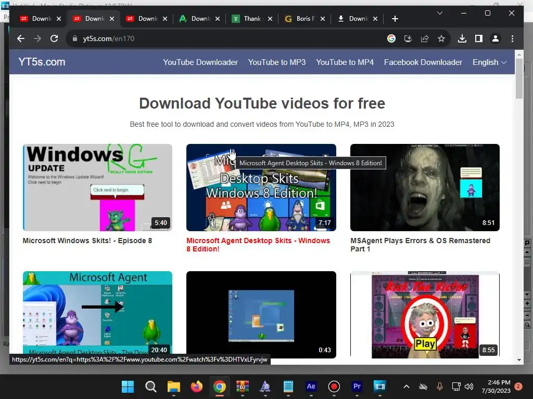This screenshot has width=533, height=399.
Task: Open the YouTube to MP4 link
Action: pos(345,62)
